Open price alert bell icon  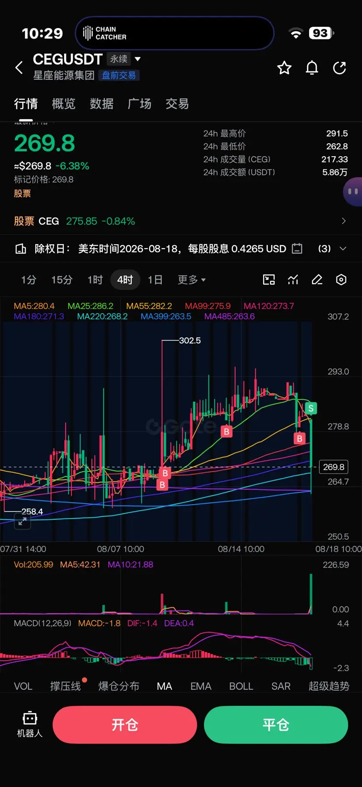(x=312, y=68)
